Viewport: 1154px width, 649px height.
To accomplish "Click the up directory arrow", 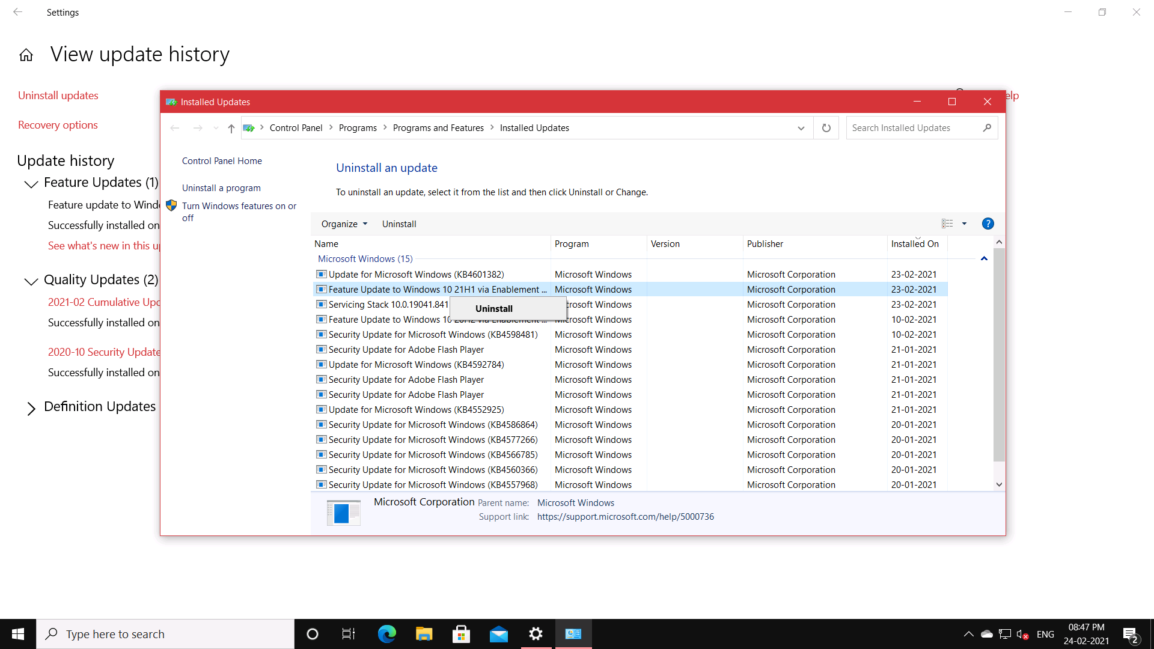I will click(231, 127).
